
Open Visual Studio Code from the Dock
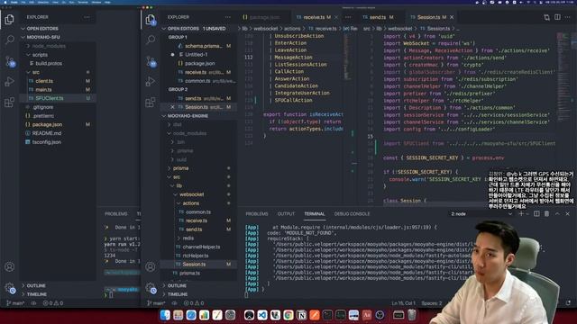point(262,315)
